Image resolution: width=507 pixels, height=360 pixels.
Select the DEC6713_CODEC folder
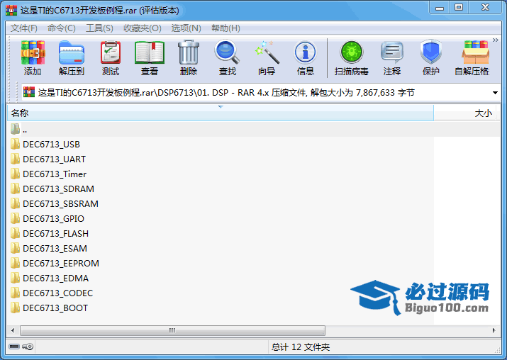[x=52, y=293]
